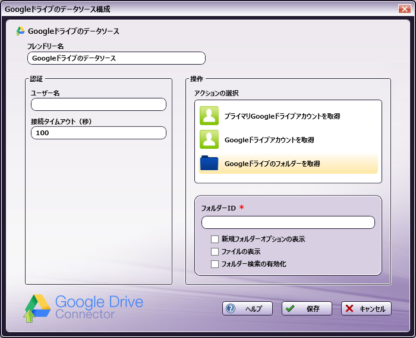Click the フォルダー検索の有効化 label text
Image resolution: width=416 pixels, height=338 pixels.
[254, 264]
